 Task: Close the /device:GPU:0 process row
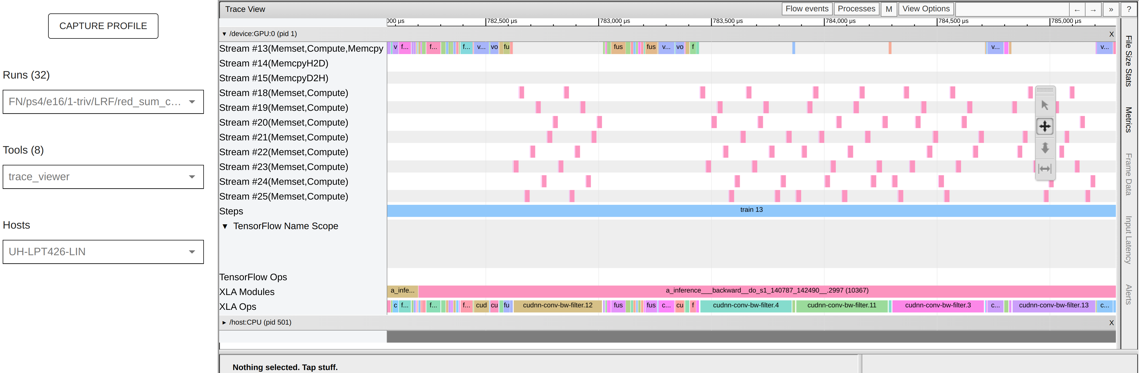(x=1111, y=34)
